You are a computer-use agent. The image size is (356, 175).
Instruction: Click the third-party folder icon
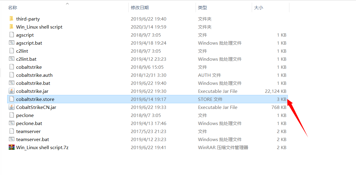tap(12, 19)
